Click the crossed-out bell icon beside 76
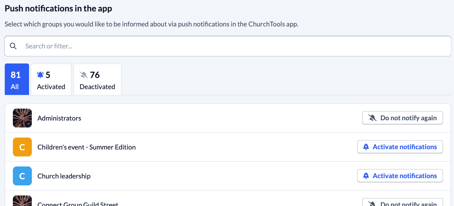The image size is (454, 206). [x=83, y=75]
